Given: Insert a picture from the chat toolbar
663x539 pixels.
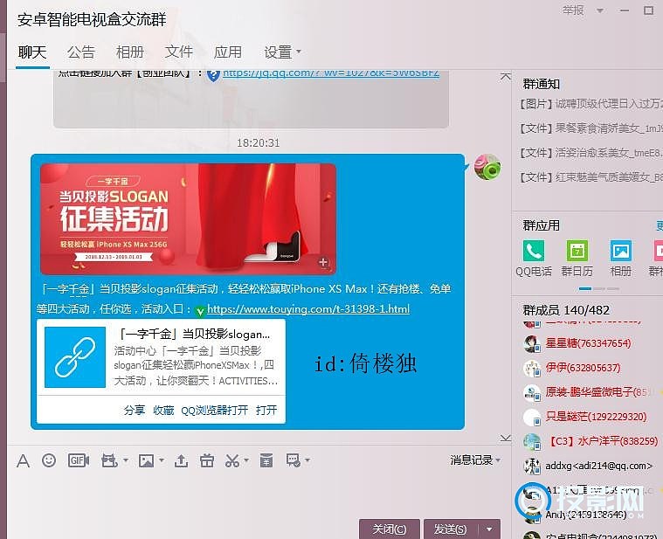Looking at the screenshot, I should click(146, 460).
